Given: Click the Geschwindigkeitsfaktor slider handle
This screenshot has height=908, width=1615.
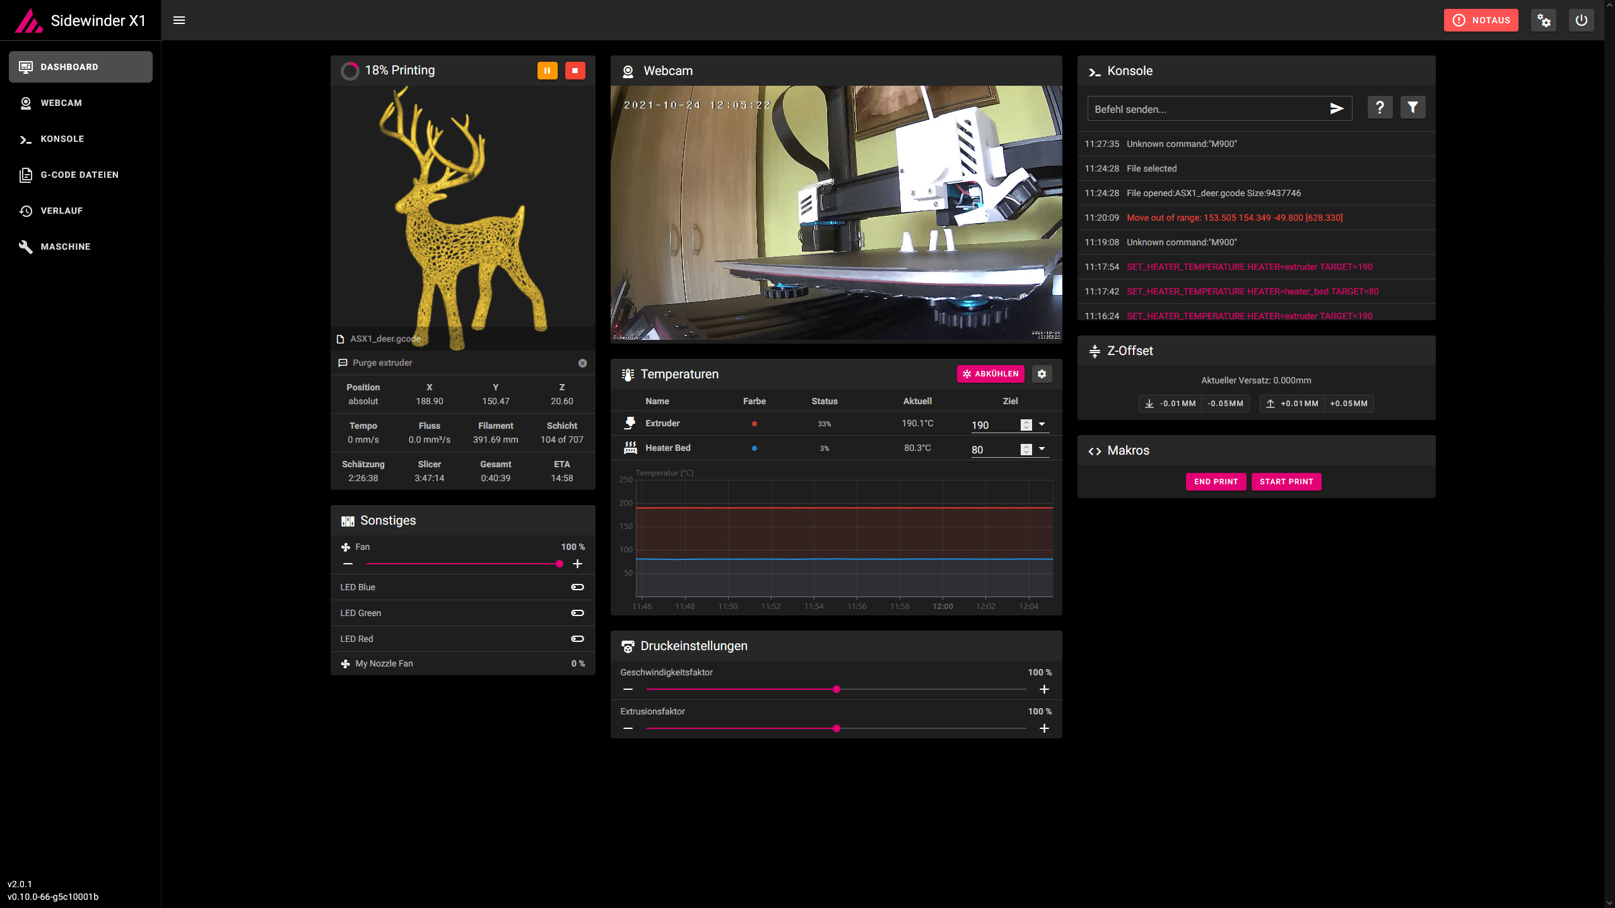Looking at the screenshot, I should pyautogui.click(x=837, y=690).
